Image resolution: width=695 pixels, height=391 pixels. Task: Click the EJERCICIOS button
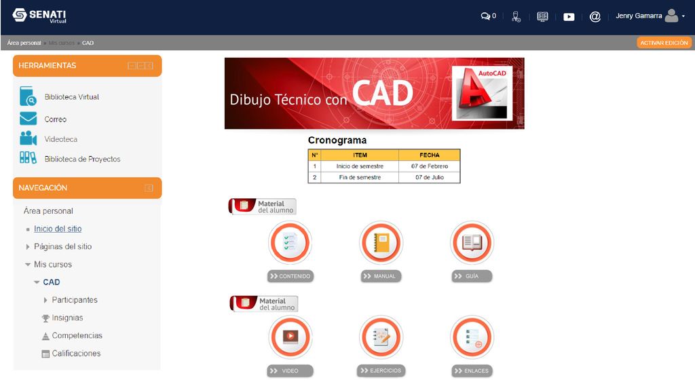click(381, 371)
